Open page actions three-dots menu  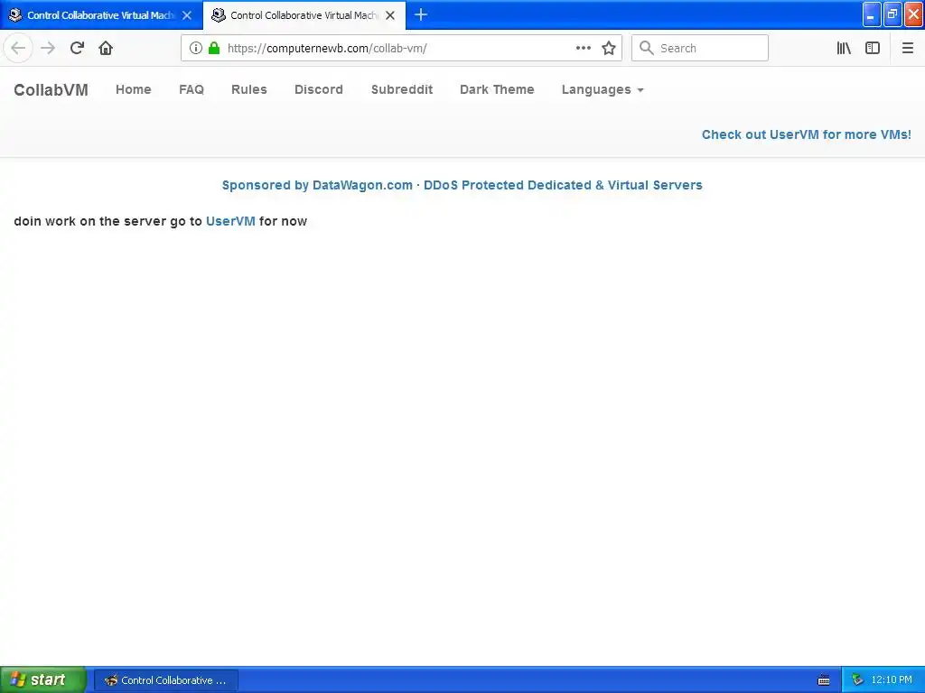[x=584, y=48]
